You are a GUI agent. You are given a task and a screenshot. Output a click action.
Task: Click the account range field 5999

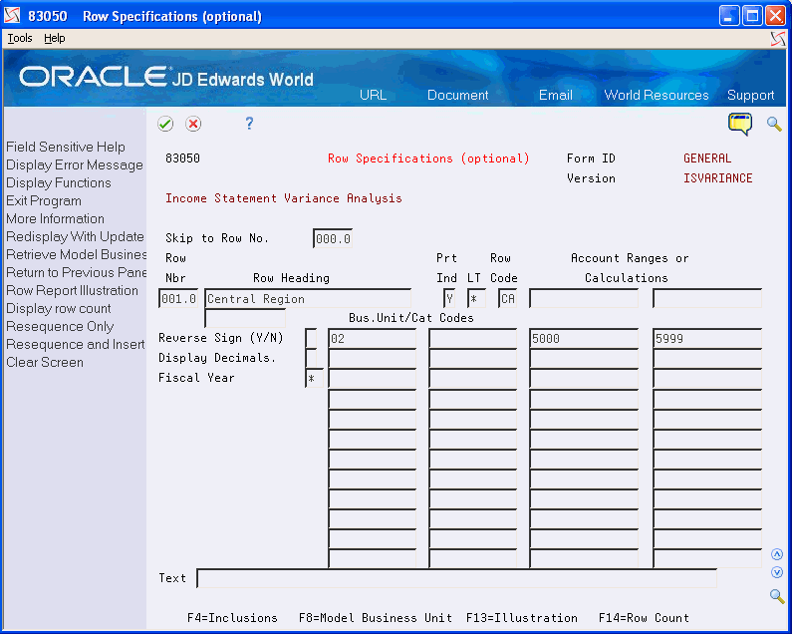click(707, 338)
